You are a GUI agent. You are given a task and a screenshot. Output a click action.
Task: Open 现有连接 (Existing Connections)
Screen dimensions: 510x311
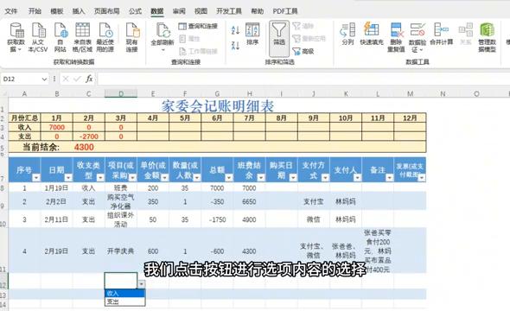click(132, 37)
